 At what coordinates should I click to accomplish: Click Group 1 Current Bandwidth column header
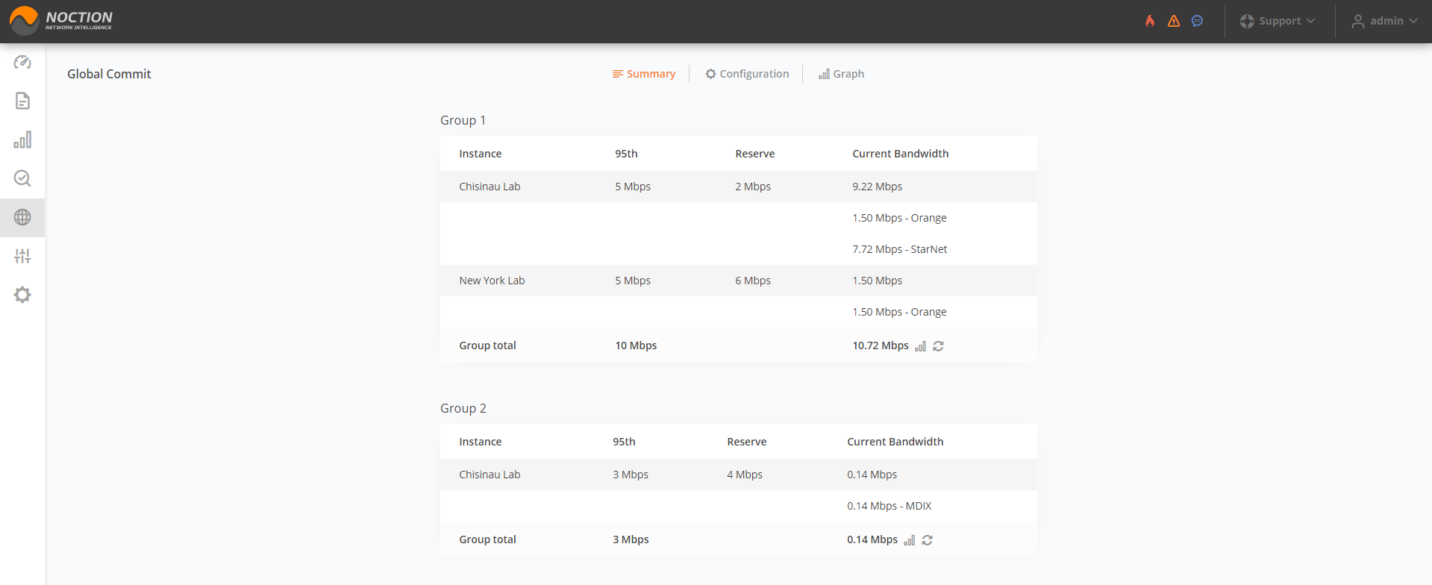coord(901,154)
